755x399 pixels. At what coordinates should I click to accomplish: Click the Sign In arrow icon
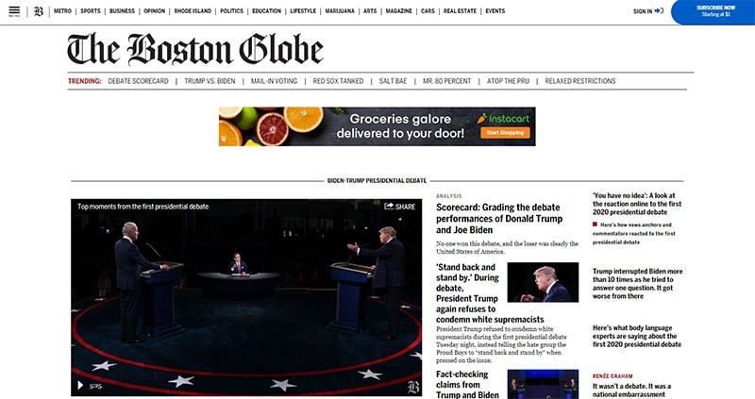click(x=659, y=10)
